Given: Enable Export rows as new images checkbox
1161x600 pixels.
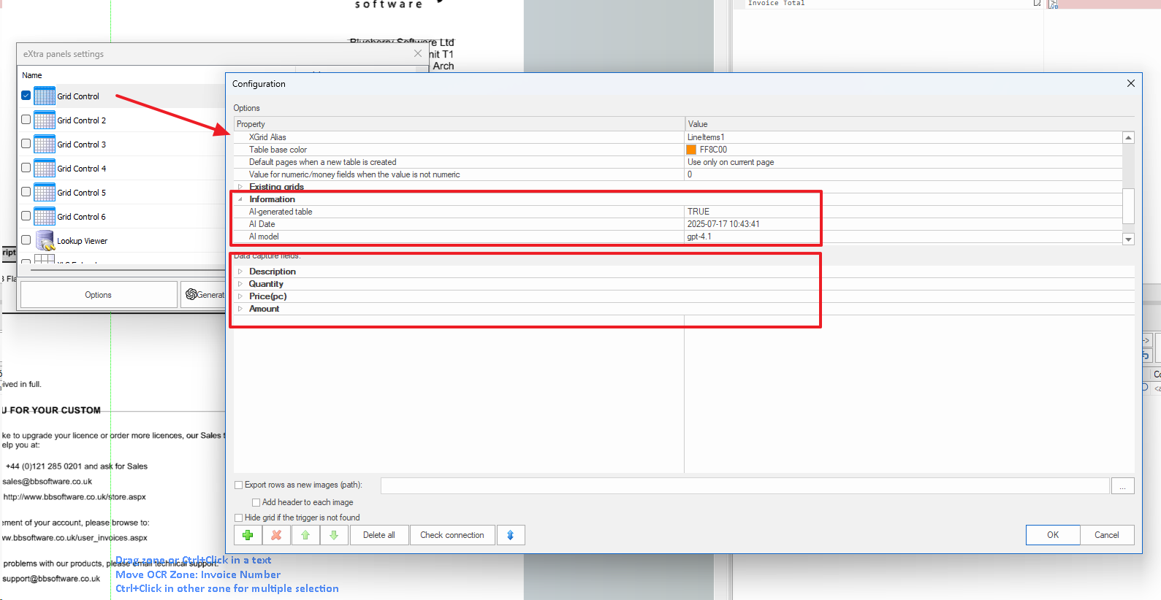Looking at the screenshot, I should point(239,485).
